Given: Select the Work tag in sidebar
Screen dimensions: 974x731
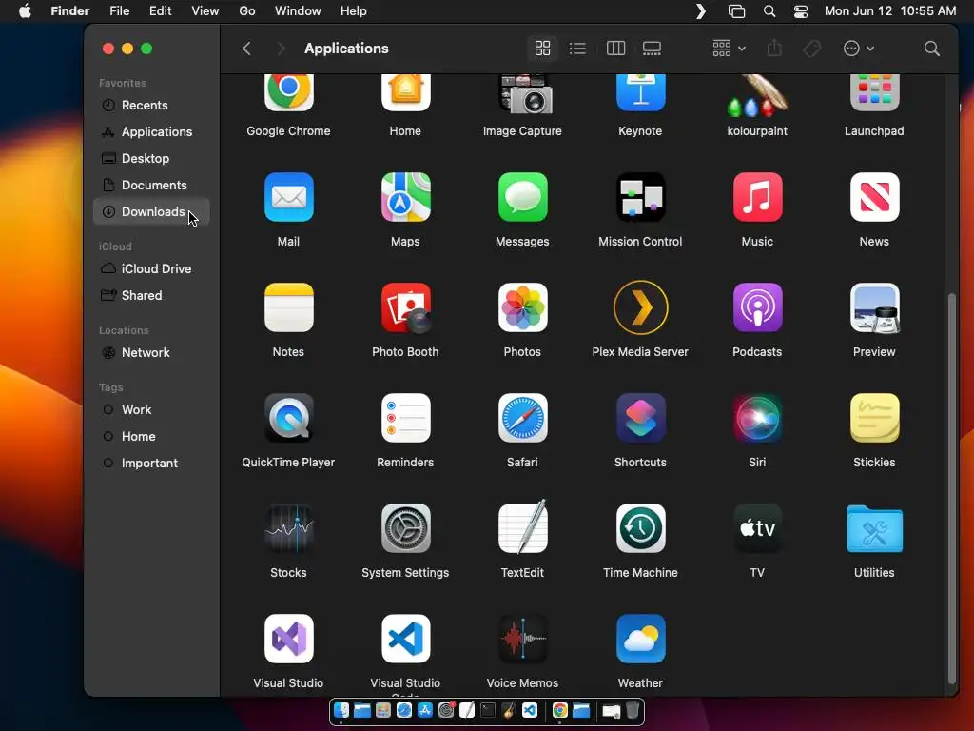Looking at the screenshot, I should [x=151, y=409].
